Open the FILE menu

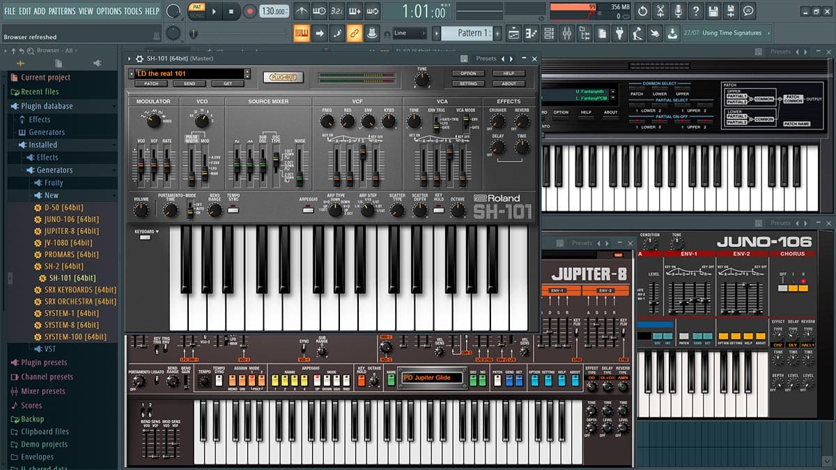tap(10, 11)
